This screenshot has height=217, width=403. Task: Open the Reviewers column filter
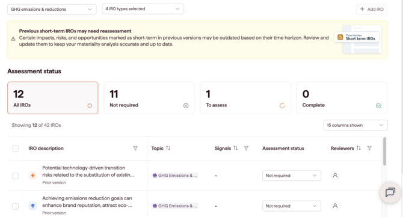click(x=369, y=148)
